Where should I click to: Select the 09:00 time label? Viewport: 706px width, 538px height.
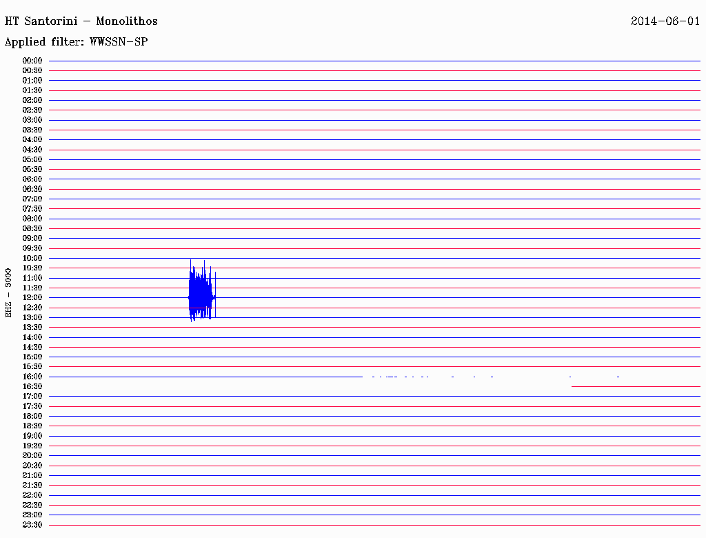[32, 239]
